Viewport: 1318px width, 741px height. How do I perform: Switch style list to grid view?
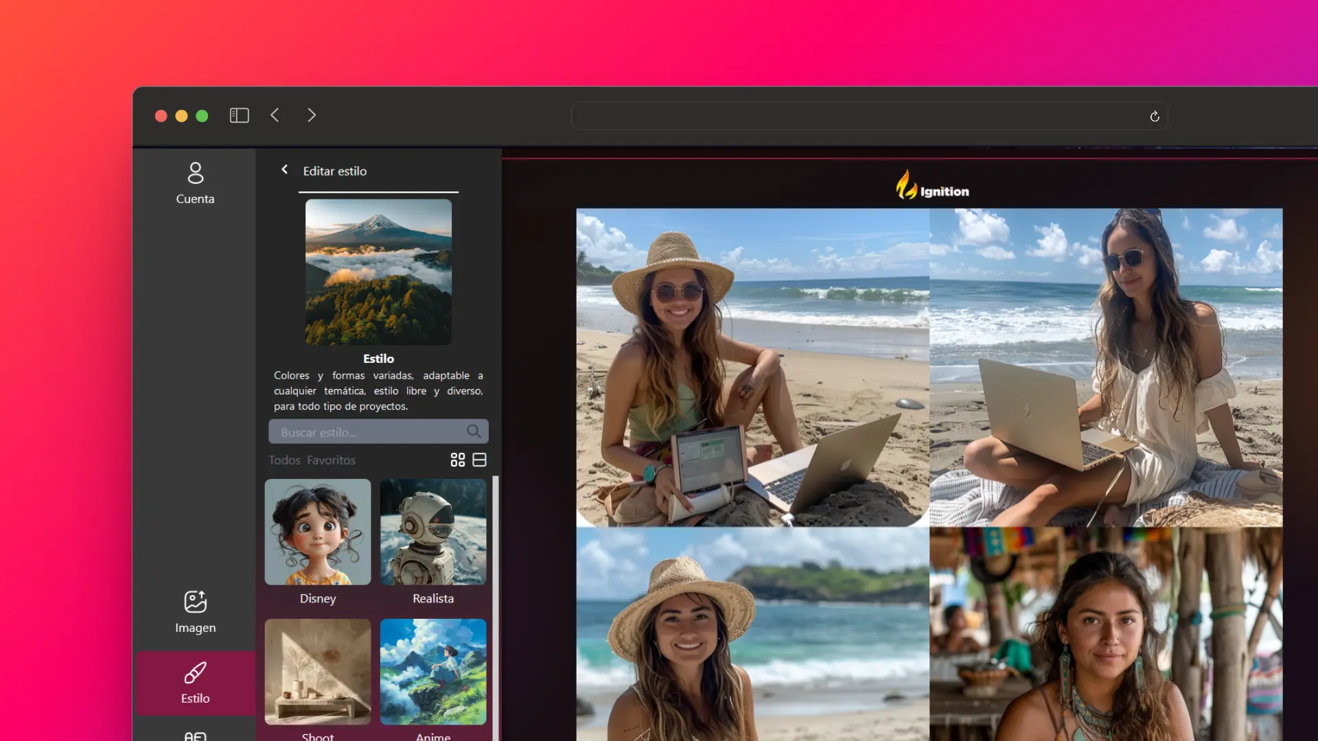458,460
